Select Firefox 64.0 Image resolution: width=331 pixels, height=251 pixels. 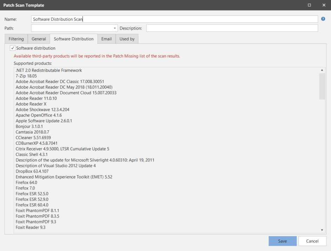(26, 183)
